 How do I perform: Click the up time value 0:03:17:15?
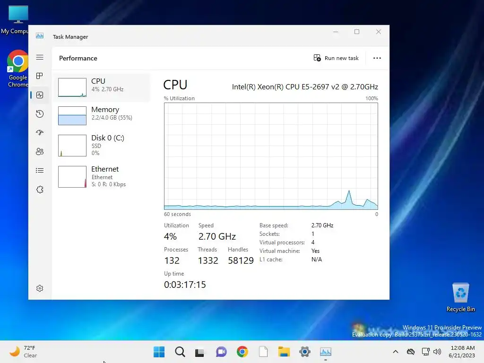[x=185, y=285]
